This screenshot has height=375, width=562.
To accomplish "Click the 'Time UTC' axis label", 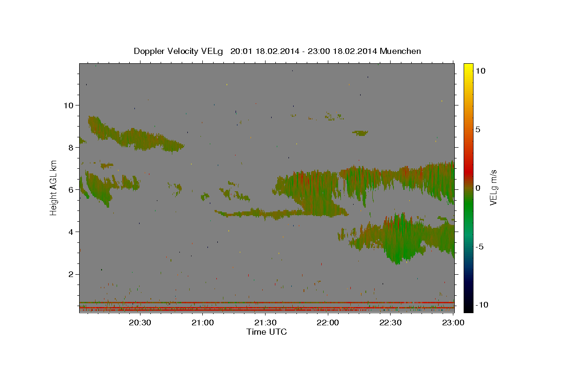I will (x=266, y=332).
